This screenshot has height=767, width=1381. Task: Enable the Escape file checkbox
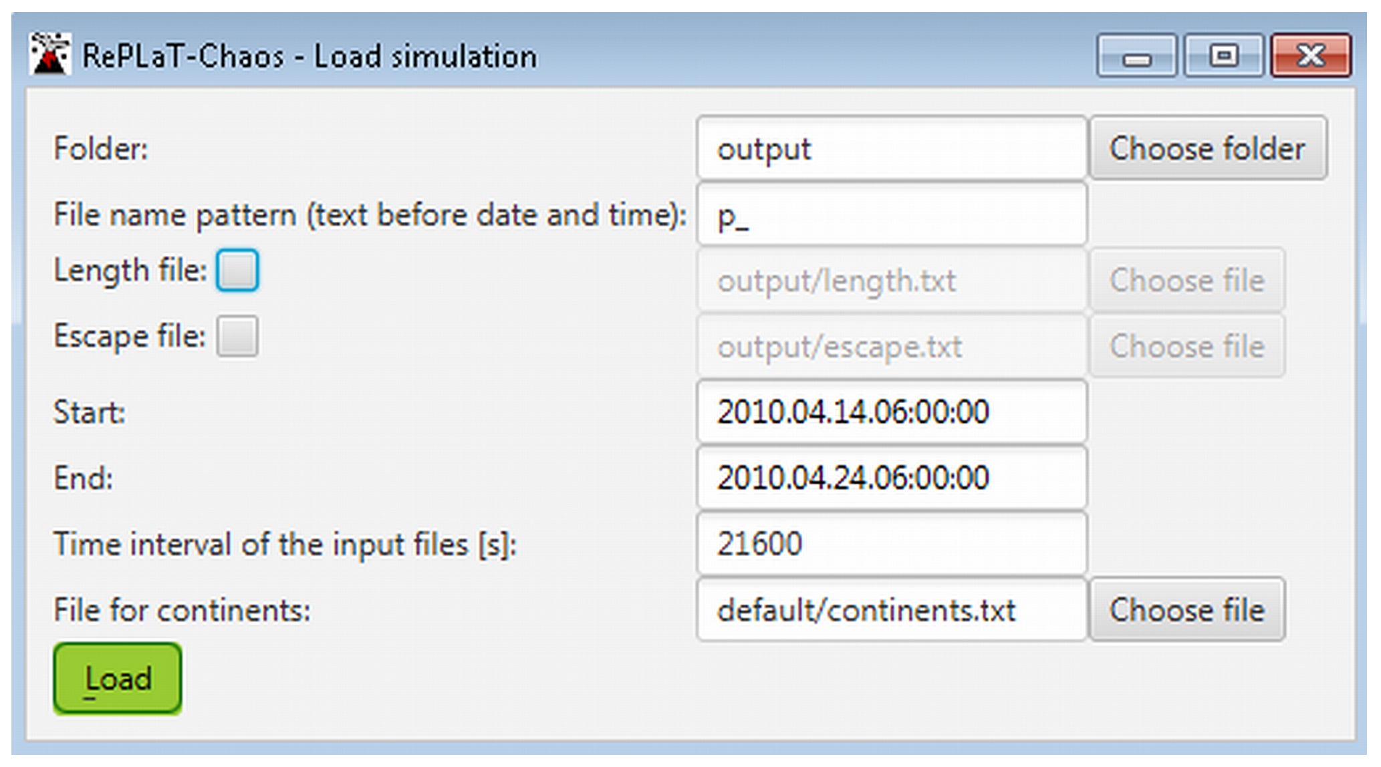[x=237, y=336]
